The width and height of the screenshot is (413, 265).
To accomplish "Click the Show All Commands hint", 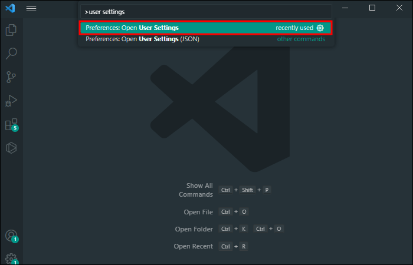I will coord(196,190).
